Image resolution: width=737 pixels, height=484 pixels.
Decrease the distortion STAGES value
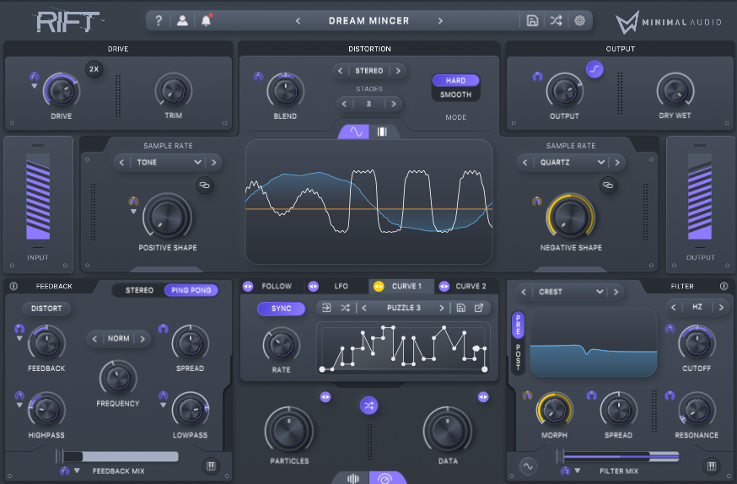pyautogui.click(x=344, y=104)
